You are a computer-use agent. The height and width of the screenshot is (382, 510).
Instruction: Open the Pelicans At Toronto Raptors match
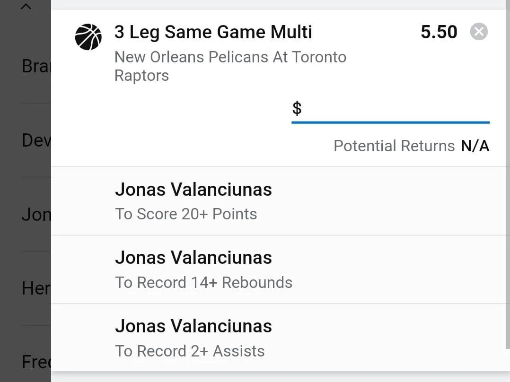point(230,66)
